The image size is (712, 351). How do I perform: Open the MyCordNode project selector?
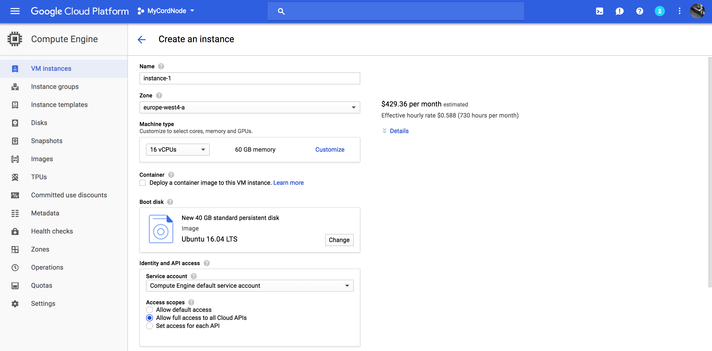click(x=166, y=11)
